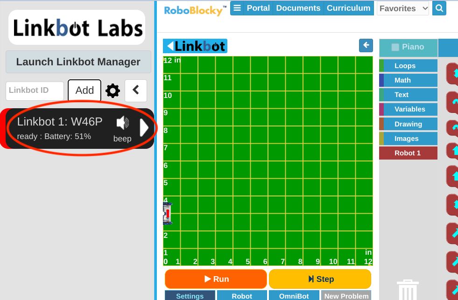
Task: Click the trash can icon
Action: (408, 290)
